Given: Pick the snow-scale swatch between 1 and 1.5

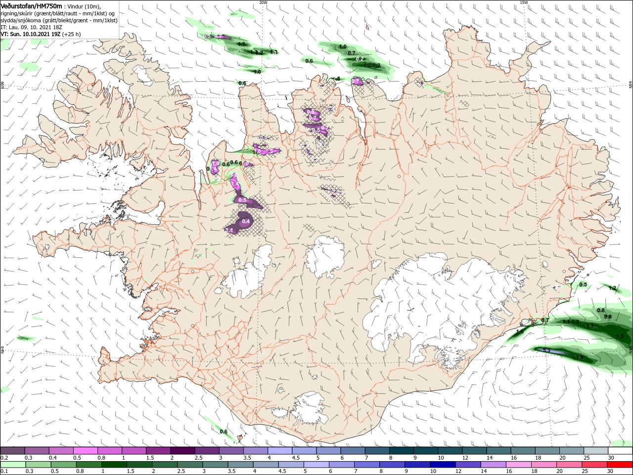Looking at the screenshot, I should (x=134, y=451).
